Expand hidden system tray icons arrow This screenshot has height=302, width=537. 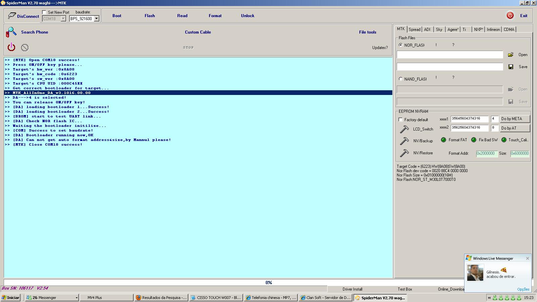click(489, 298)
